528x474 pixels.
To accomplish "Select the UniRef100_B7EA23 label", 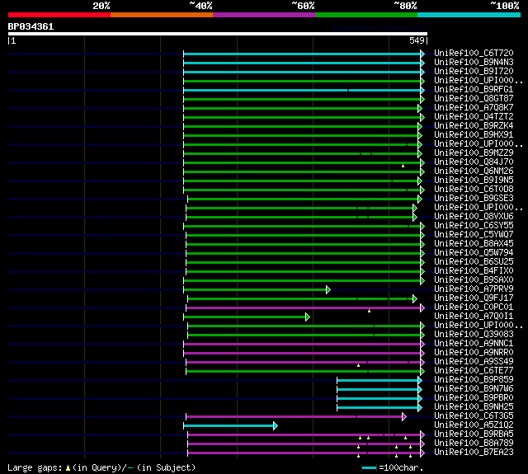I will click(474, 453).
